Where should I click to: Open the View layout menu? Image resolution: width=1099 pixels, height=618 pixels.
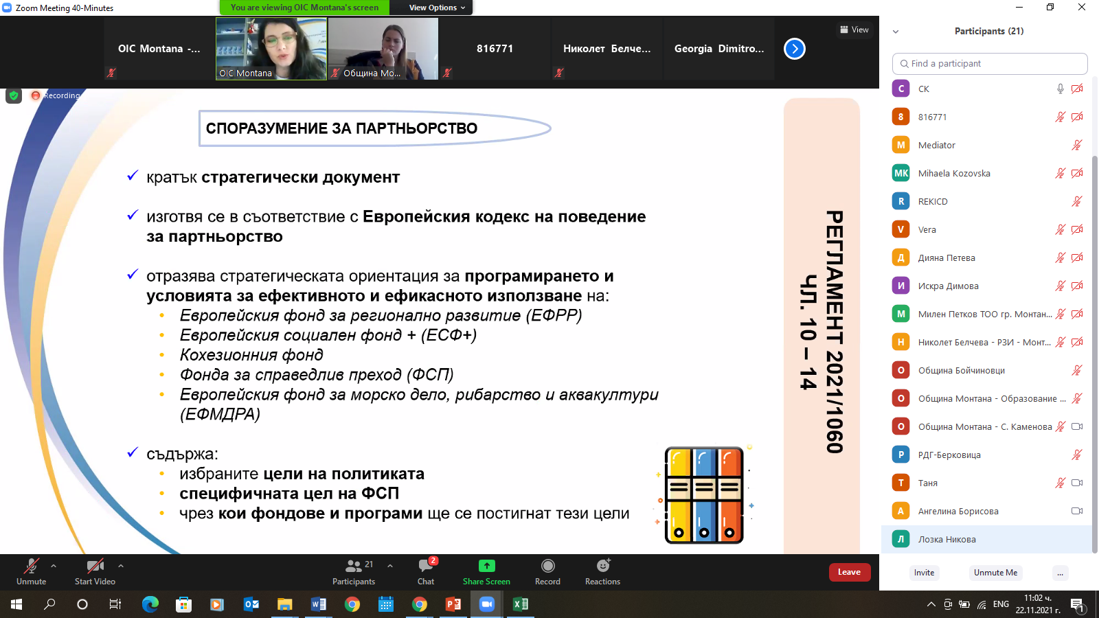click(x=854, y=30)
